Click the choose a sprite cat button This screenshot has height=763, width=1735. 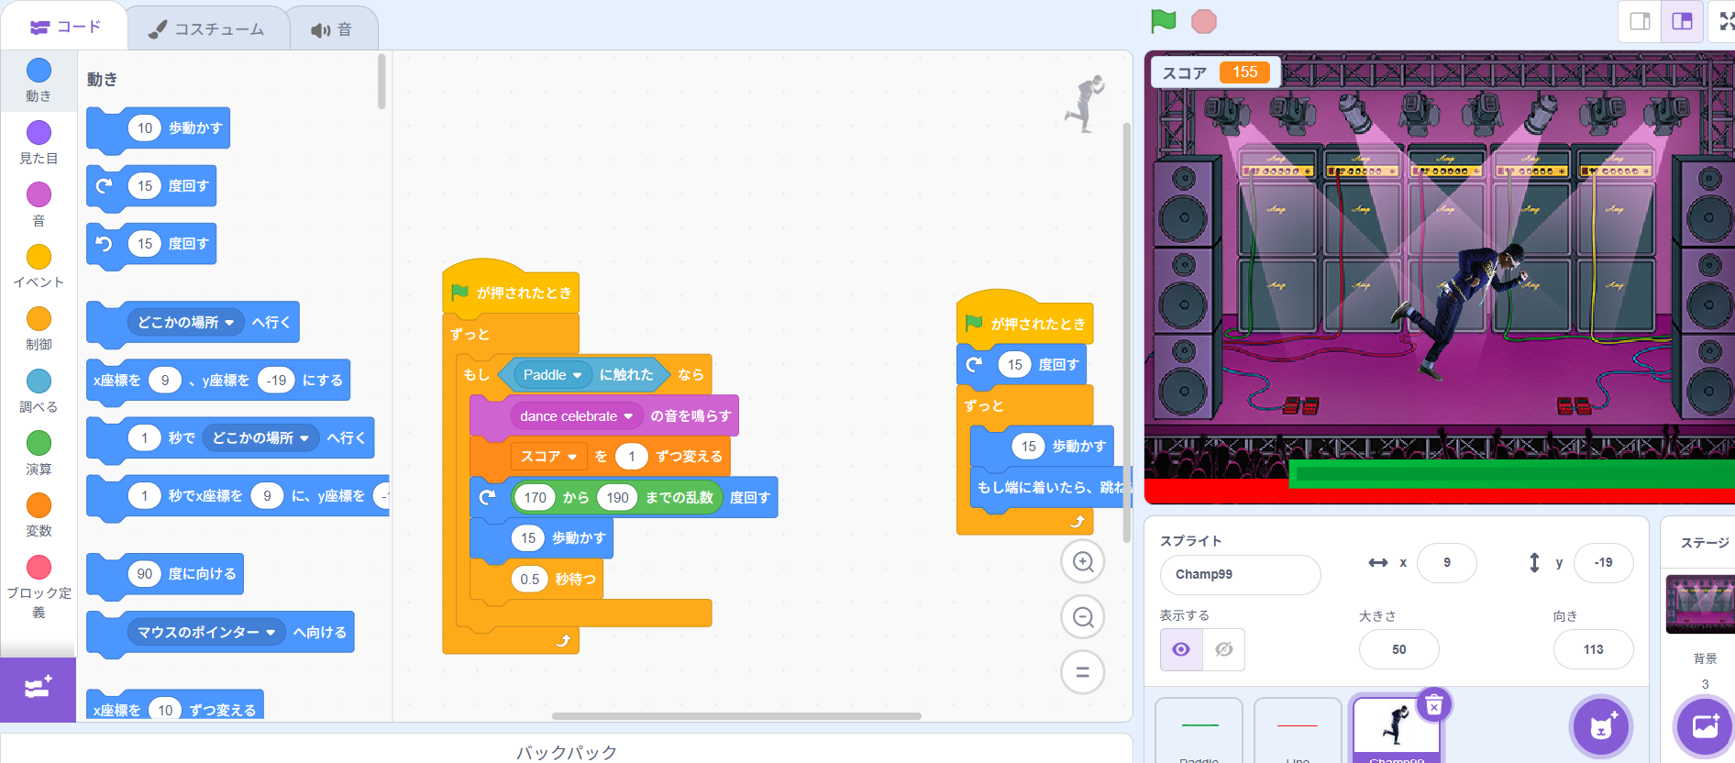point(1600,727)
